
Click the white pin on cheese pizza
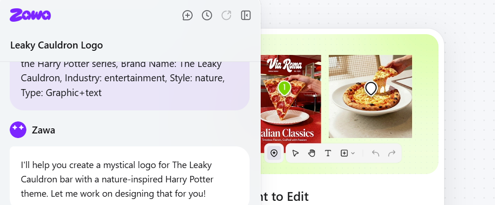pos(371,89)
